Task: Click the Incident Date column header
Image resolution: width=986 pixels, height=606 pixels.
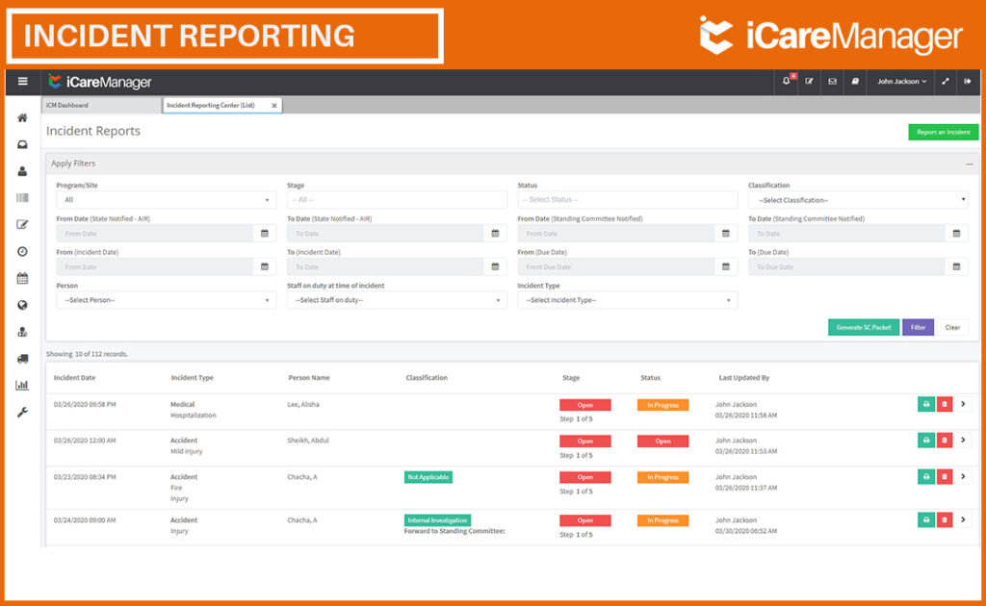Action: [x=75, y=377]
